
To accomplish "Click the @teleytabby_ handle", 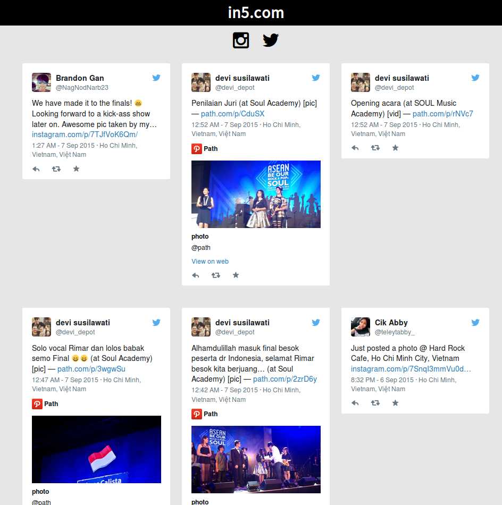I will (395, 332).
